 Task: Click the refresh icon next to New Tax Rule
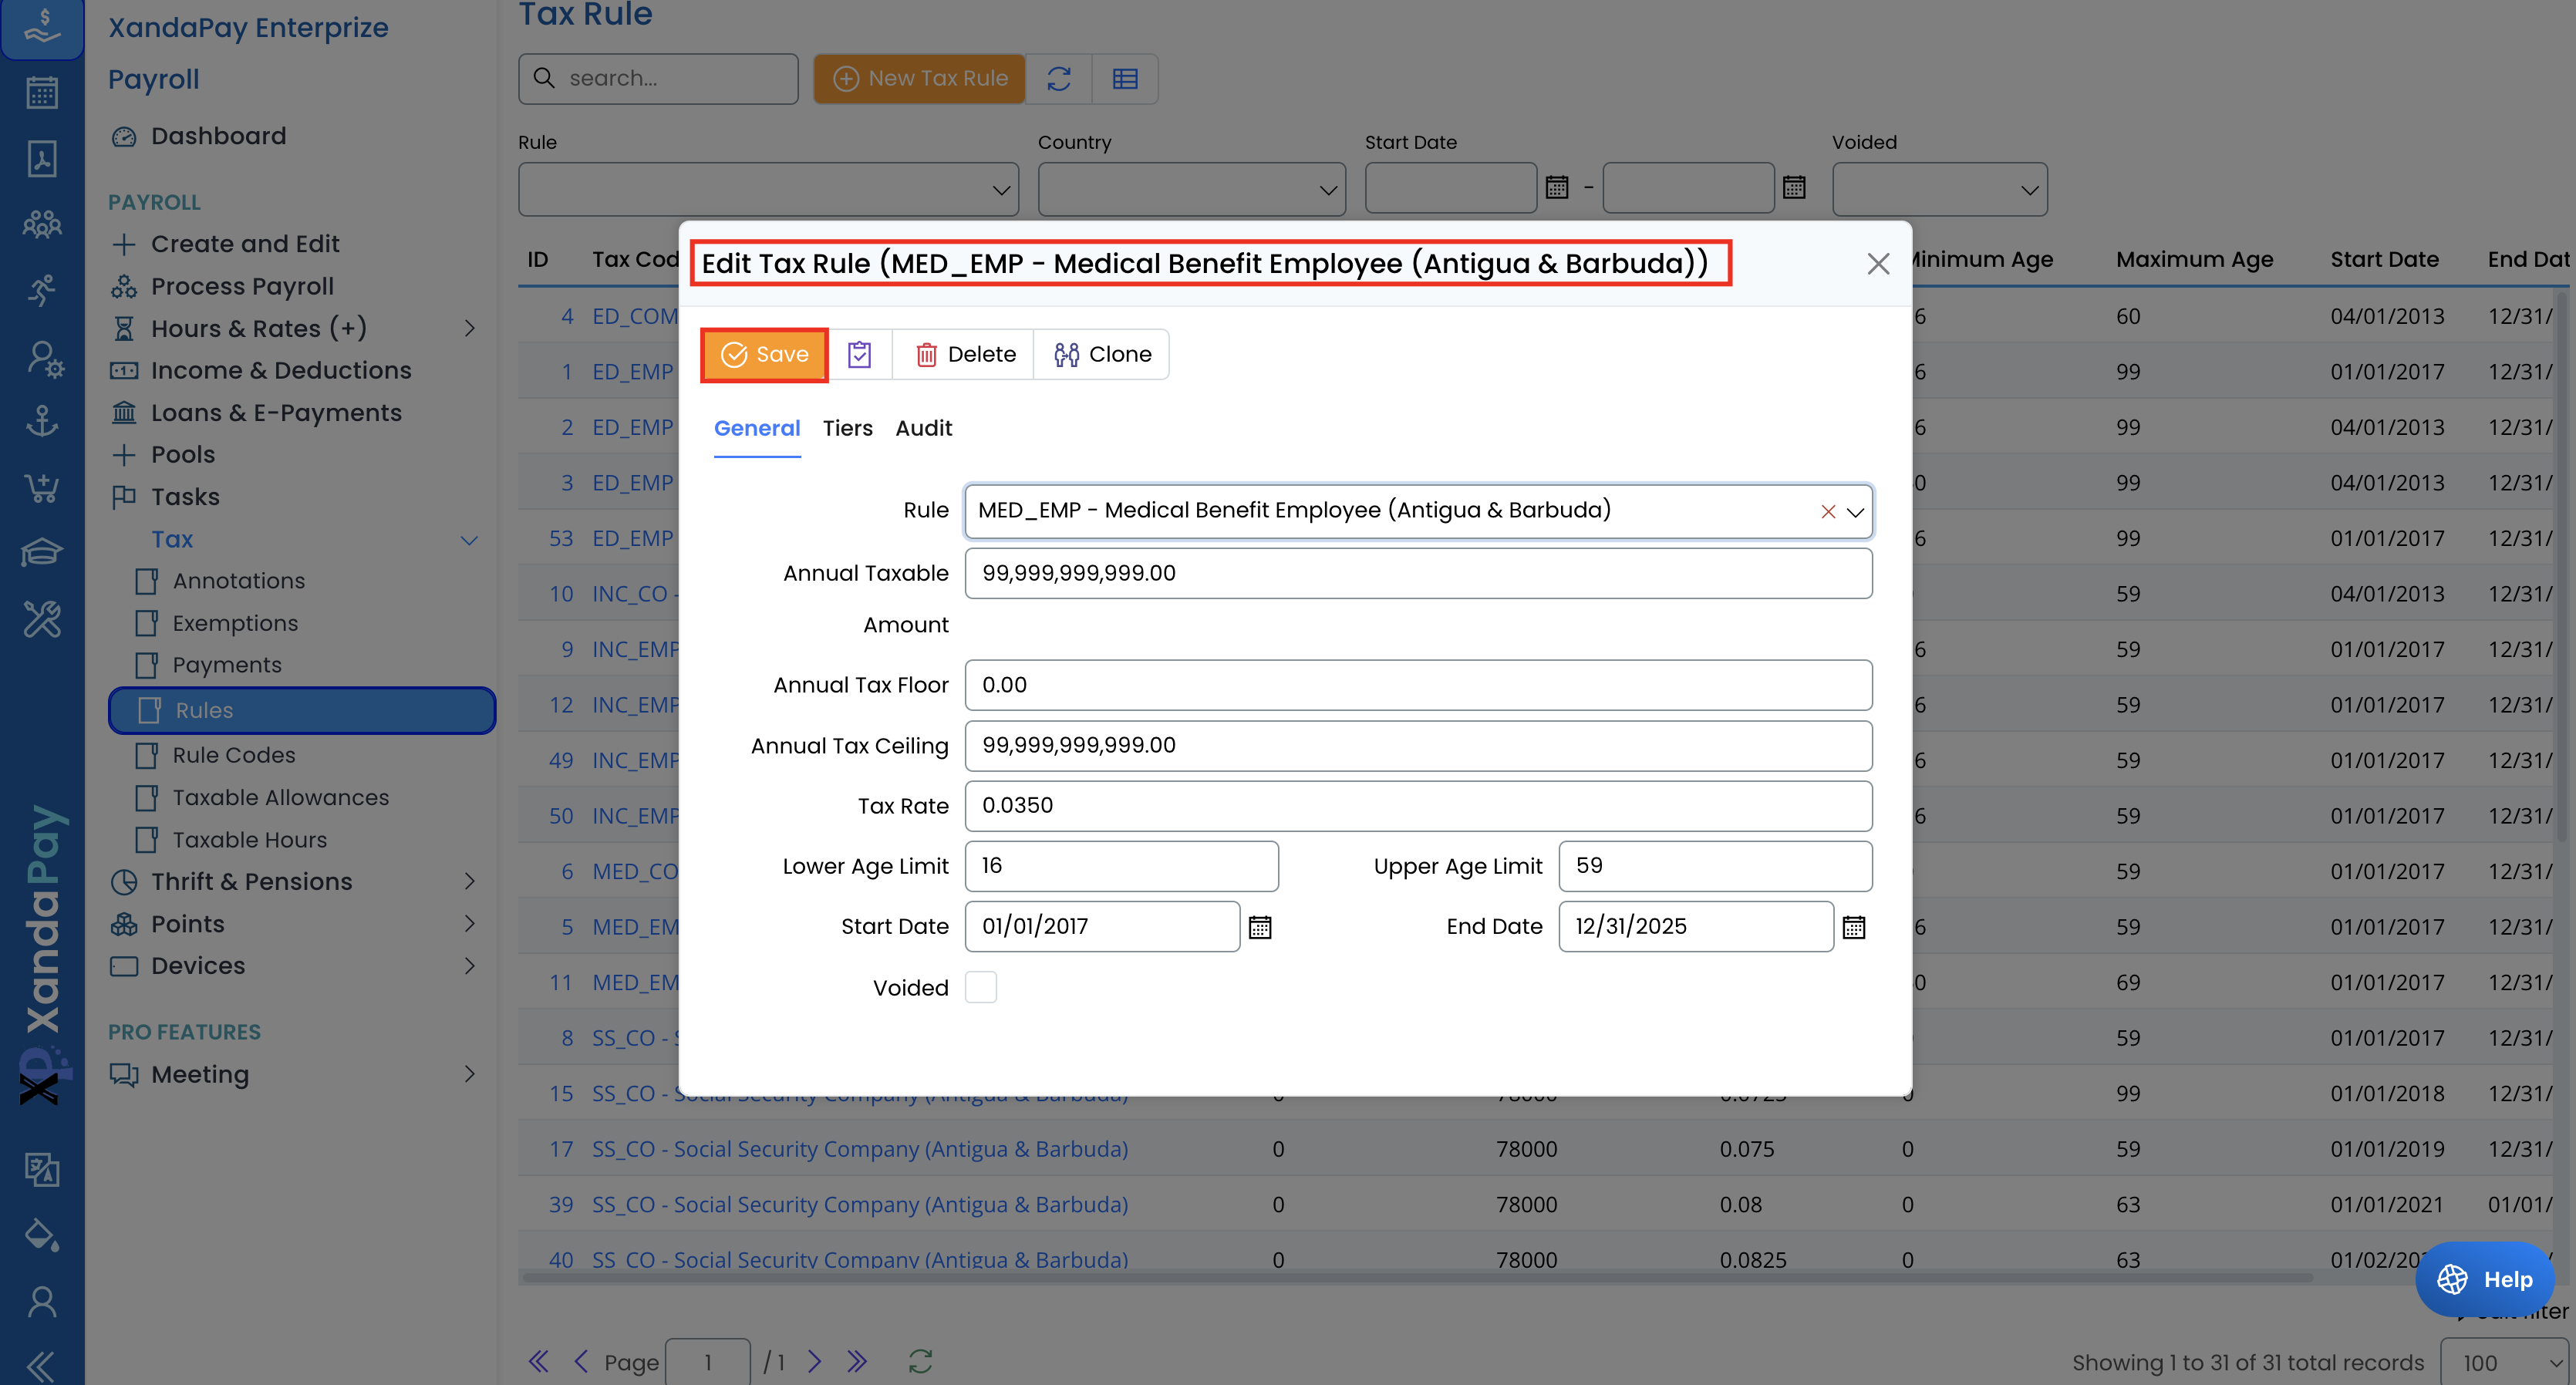coord(1059,78)
